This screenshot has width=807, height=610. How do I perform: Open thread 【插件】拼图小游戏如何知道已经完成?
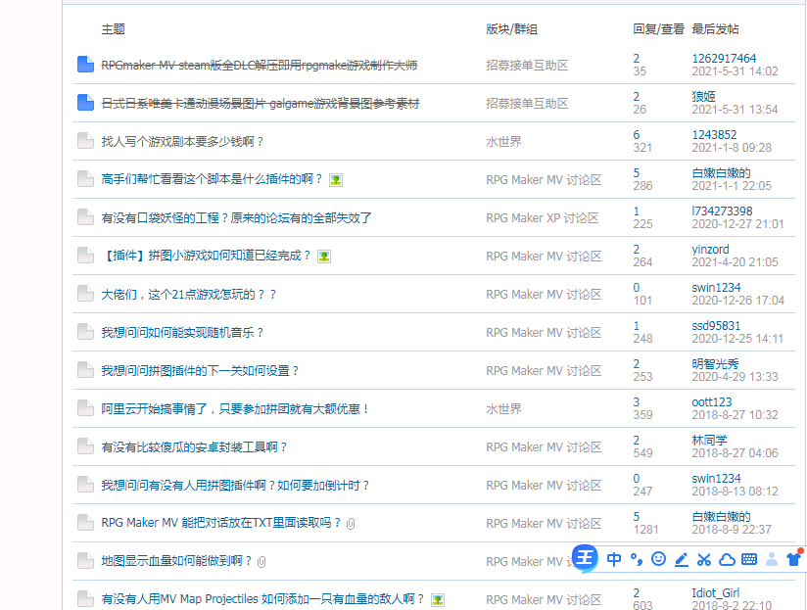206,256
